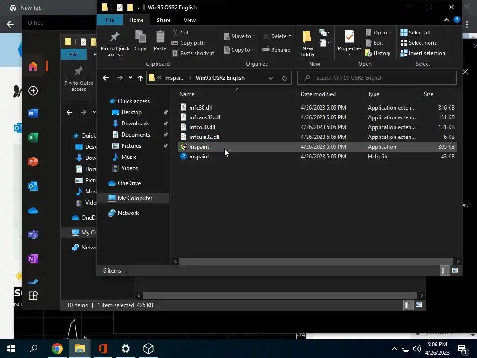
Task: Sort by Name column header
Action: coord(186,94)
